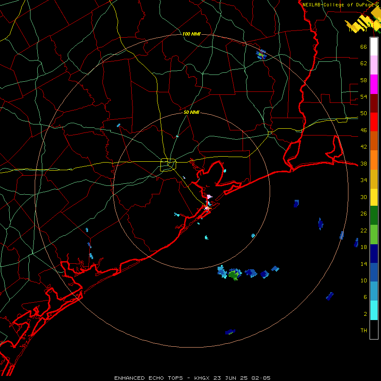Click the light pink color scale swatch

pyautogui.click(x=374, y=65)
